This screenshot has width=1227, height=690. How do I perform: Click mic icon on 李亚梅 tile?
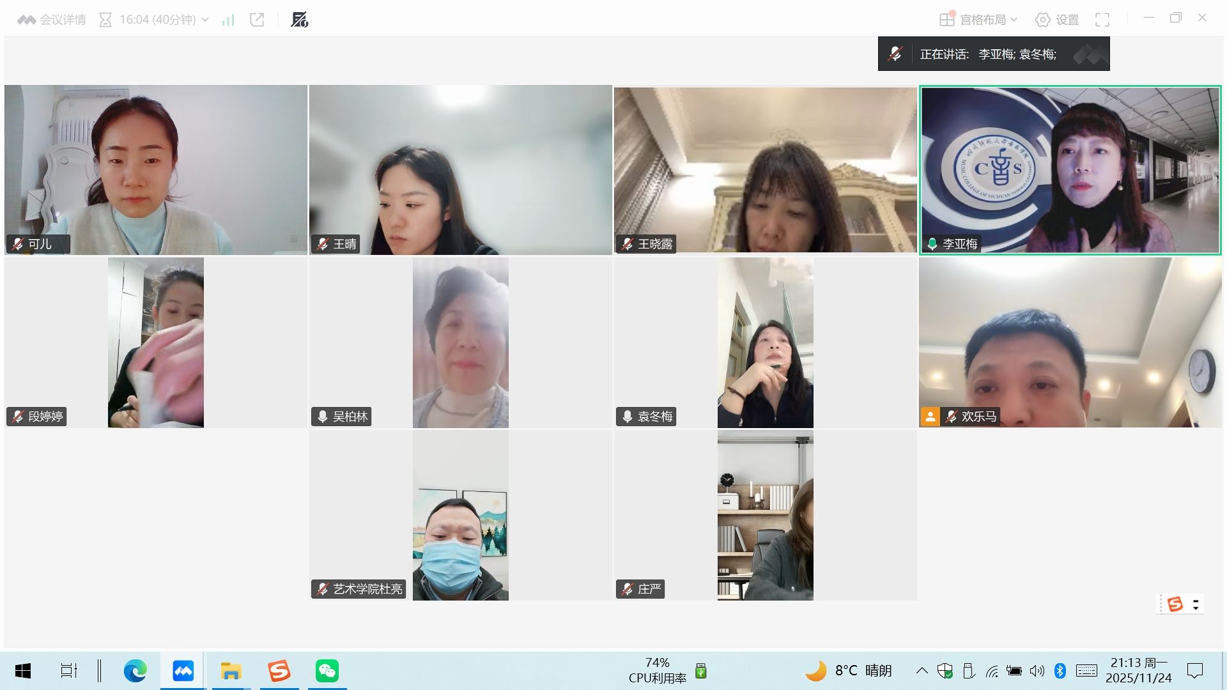tap(932, 244)
